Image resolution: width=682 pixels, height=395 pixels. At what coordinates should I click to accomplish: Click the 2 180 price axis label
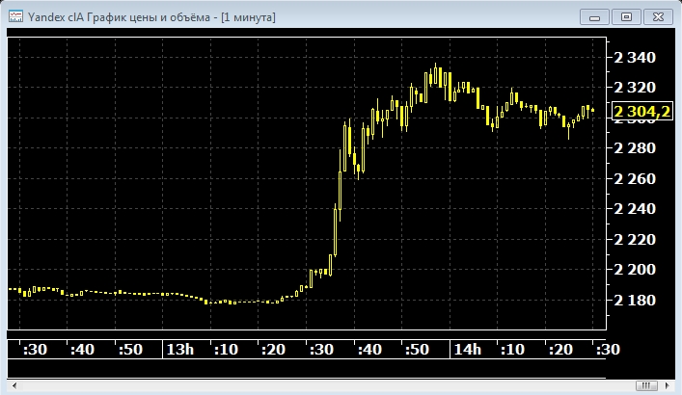click(x=634, y=301)
